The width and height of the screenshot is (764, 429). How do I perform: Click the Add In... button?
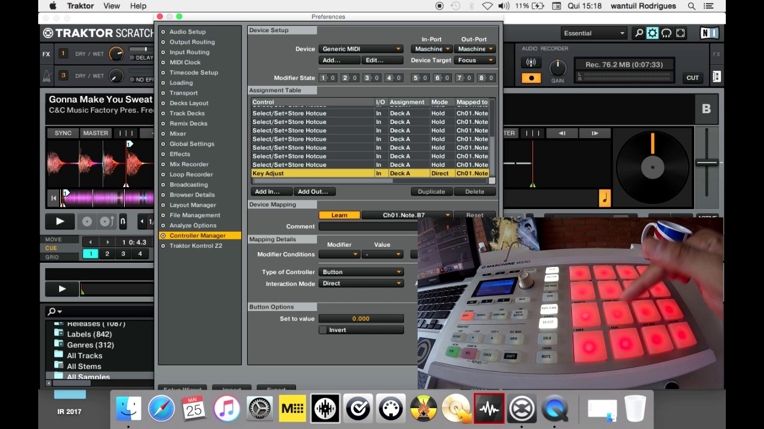pyautogui.click(x=272, y=192)
